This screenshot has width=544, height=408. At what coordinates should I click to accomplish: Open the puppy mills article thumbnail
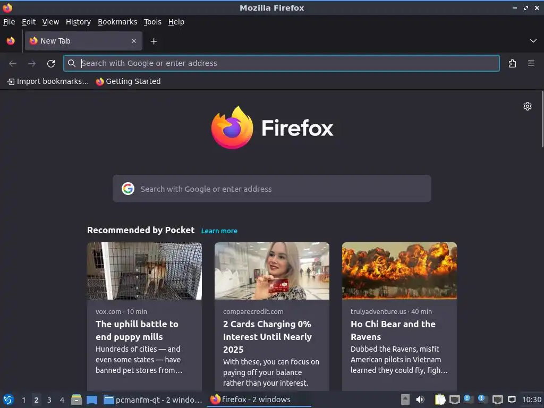point(144,271)
